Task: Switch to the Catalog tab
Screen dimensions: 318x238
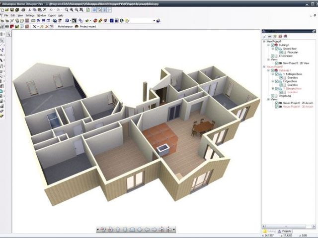Action: [x=270, y=232]
